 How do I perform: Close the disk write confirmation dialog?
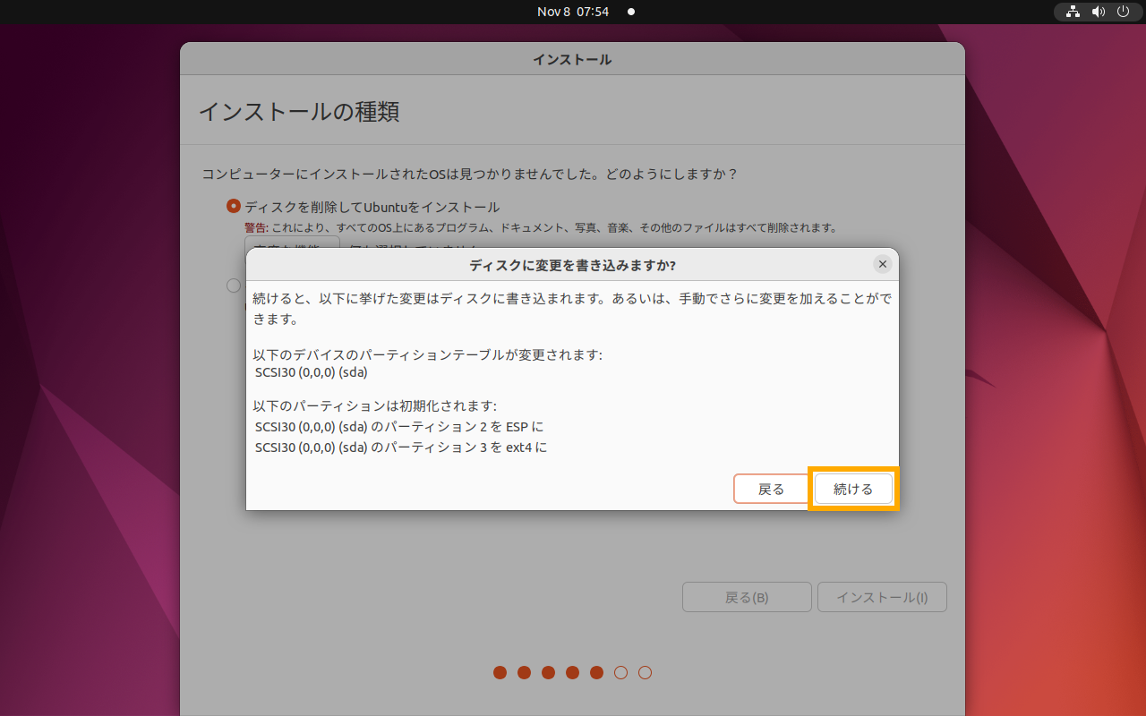point(883,264)
